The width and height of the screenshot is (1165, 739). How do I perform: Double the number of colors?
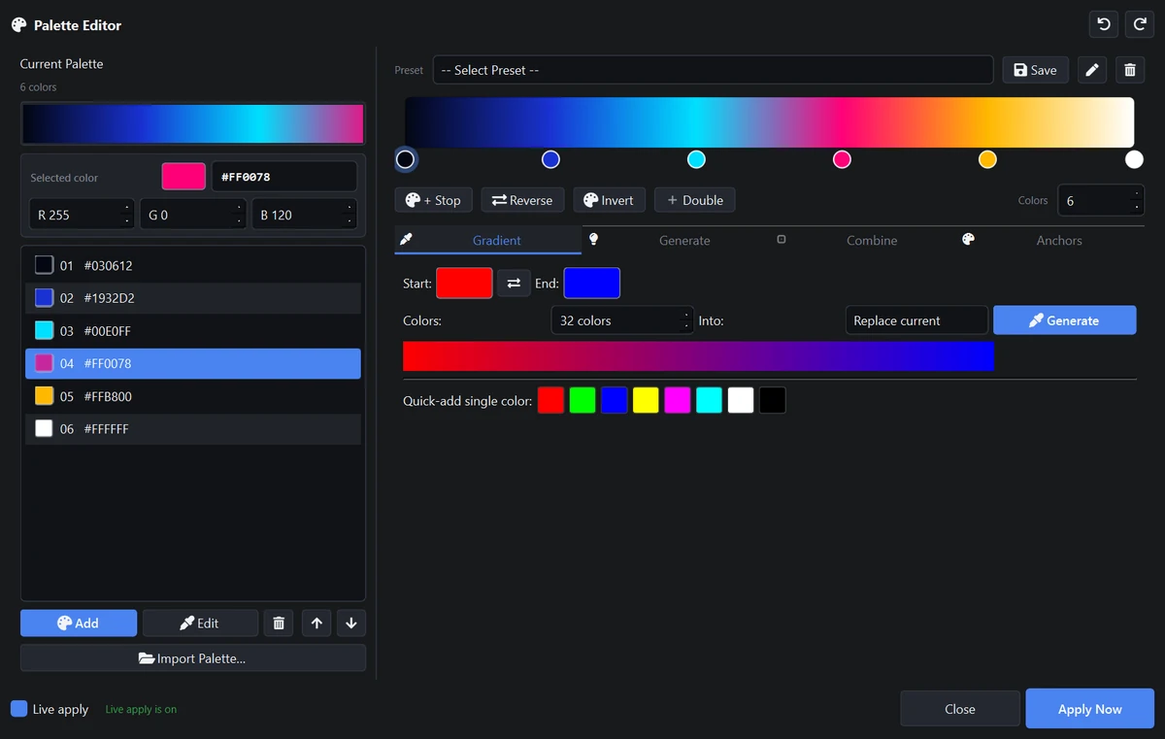[695, 200]
